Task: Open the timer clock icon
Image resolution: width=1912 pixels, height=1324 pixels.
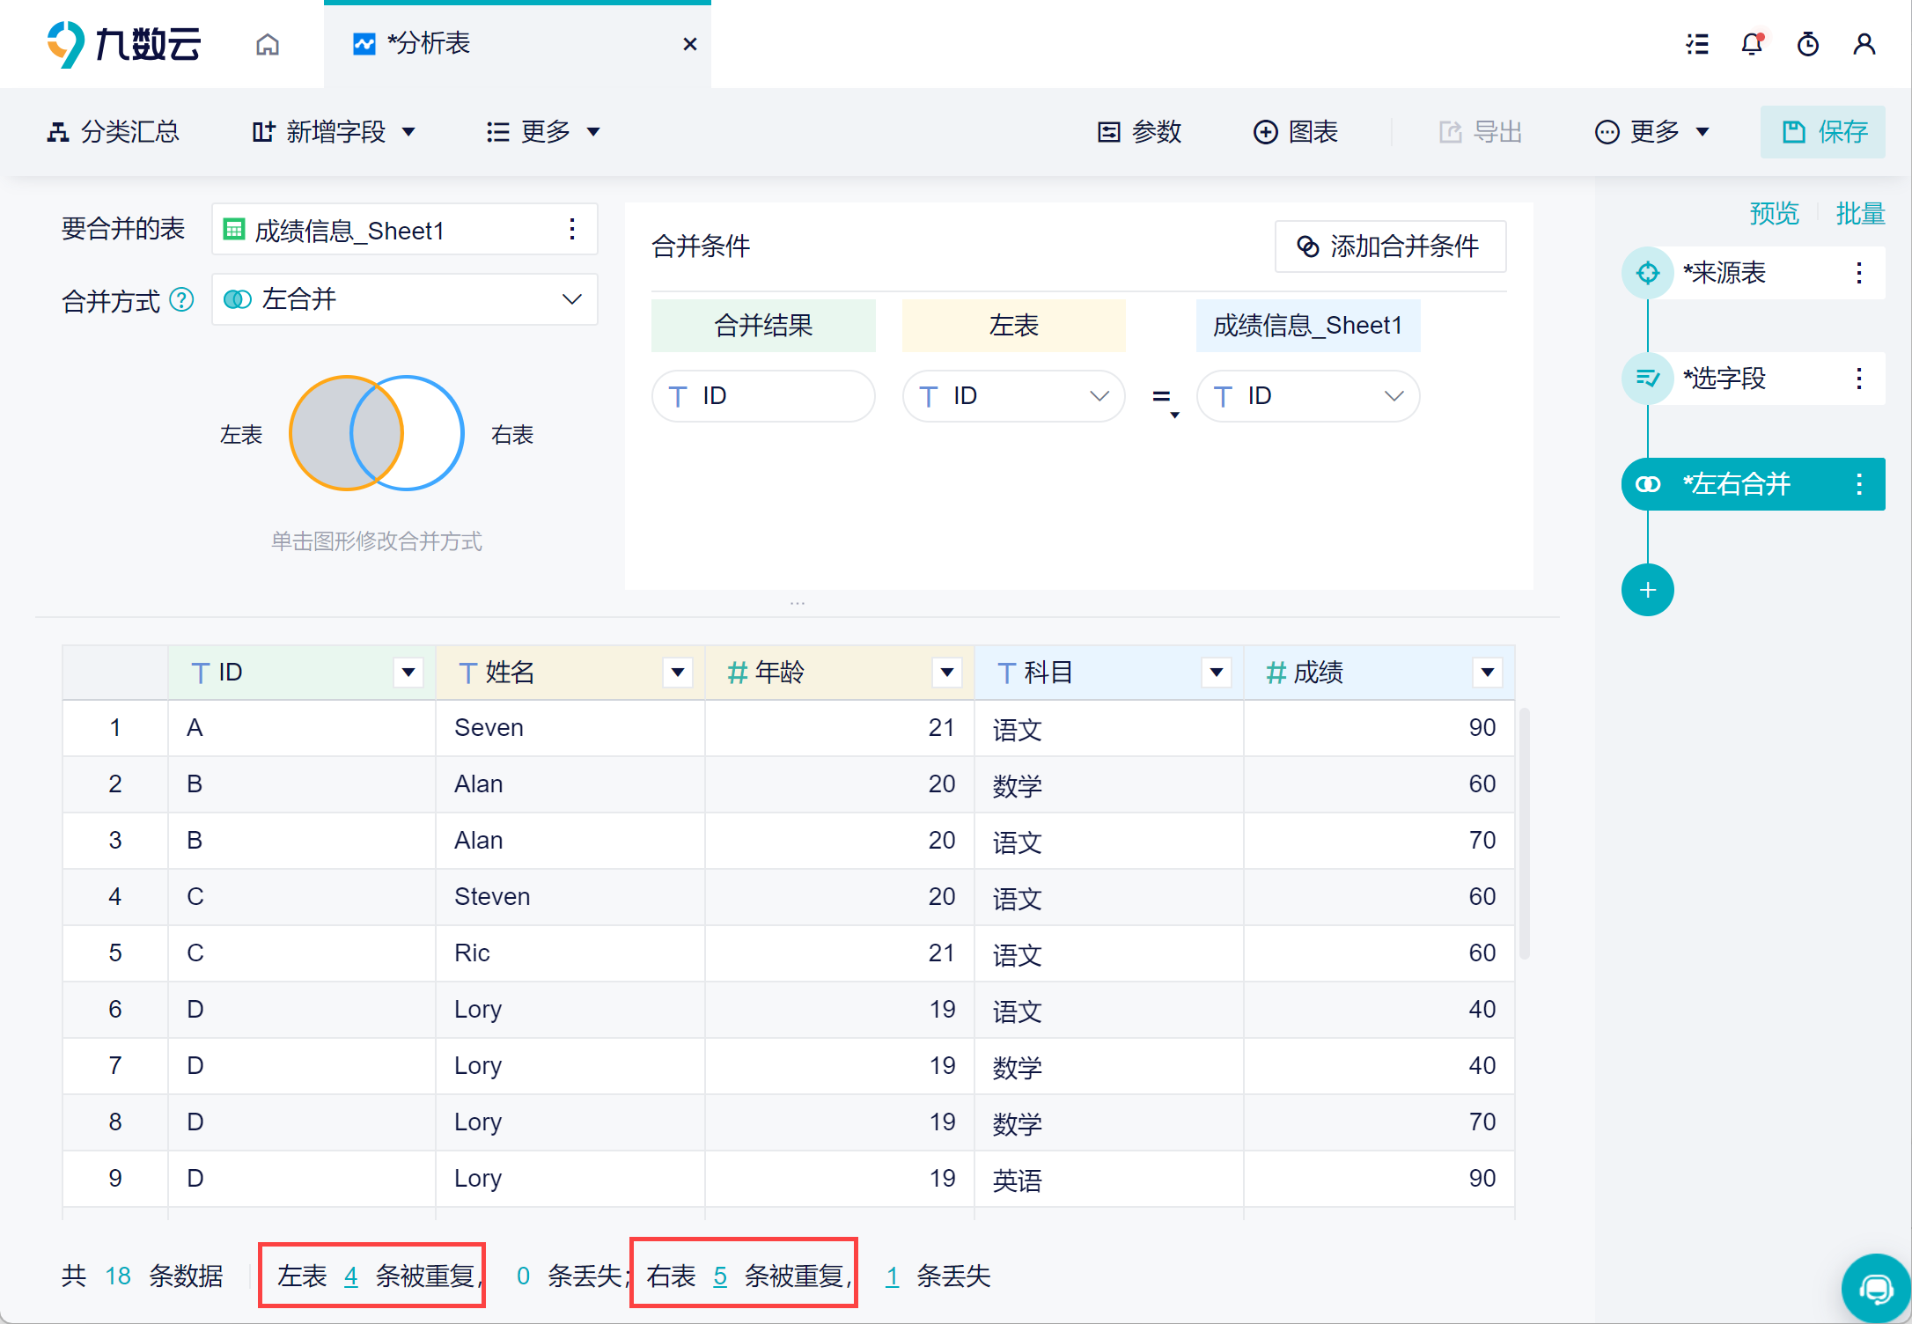Action: [1808, 44]
